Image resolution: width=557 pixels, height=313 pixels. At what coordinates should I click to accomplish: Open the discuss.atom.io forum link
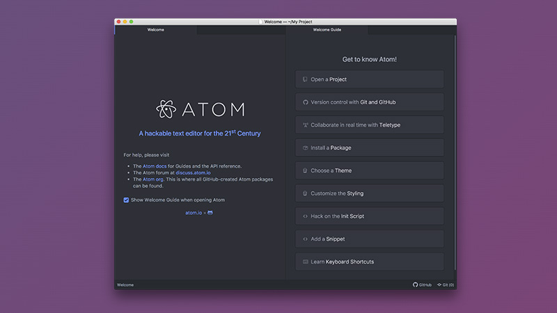click(x=193, y=172)
